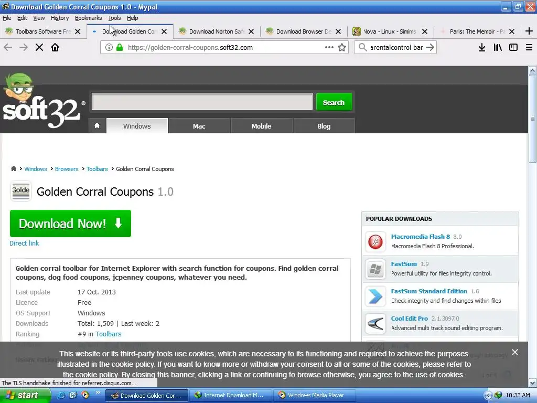Viewport: 537px width, 403px height.
Task: Follow the Direct link
Action: coord(24,243)
